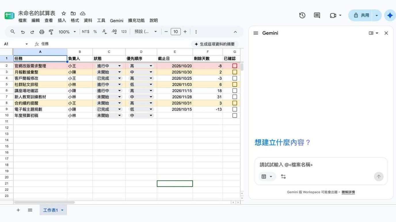
Task: Open the 插入 menu
Action: [x=62, y=21]
